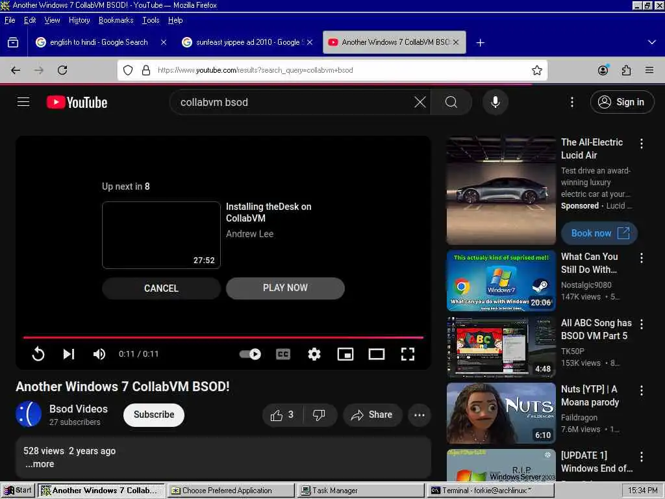Replay the video
The height and width of the screenshot is (499, 665).
38,354
